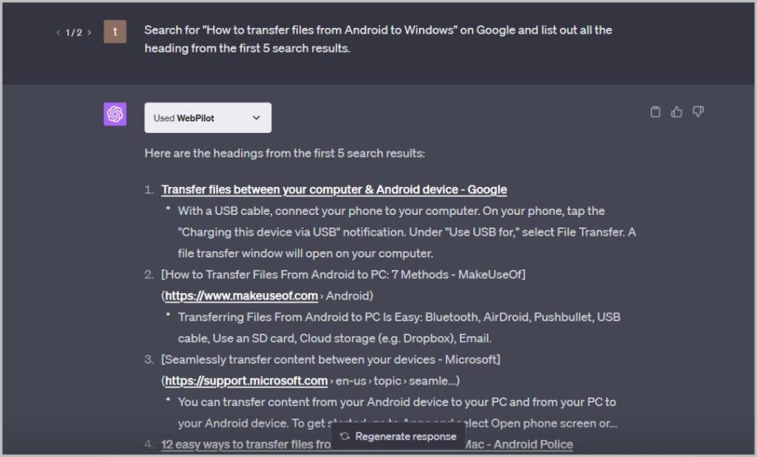
Task: Regenerate the response
Action: (x=398, y=436)
